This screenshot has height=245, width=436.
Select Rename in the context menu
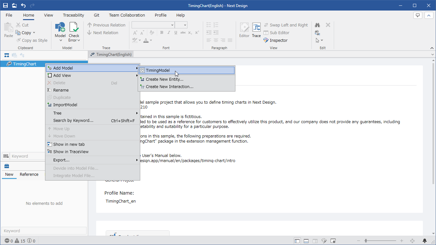[x=93, y=90]
